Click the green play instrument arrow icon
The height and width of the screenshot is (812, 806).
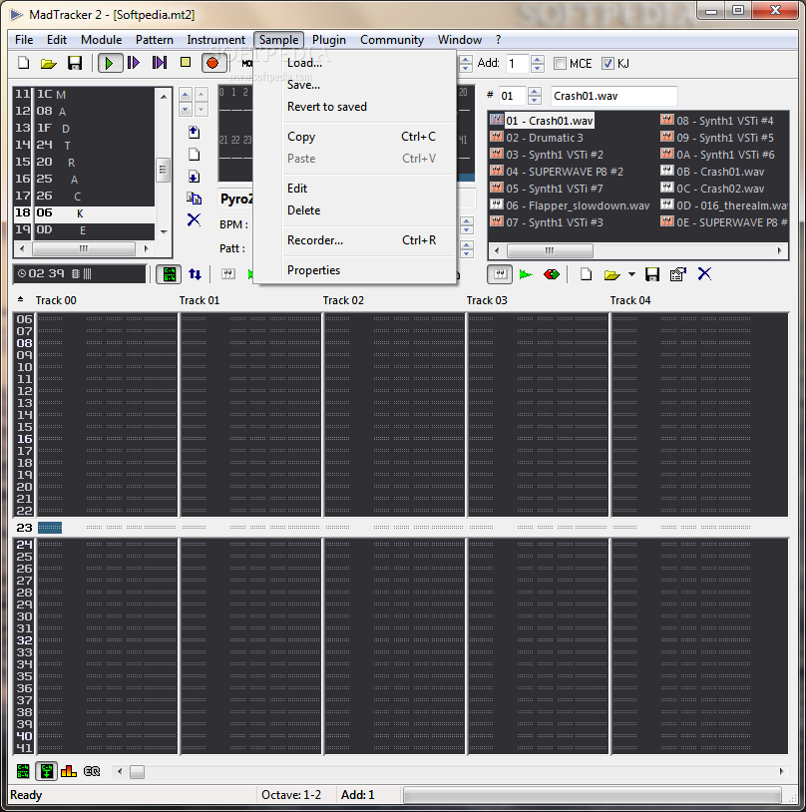click(x=526, y=274)
